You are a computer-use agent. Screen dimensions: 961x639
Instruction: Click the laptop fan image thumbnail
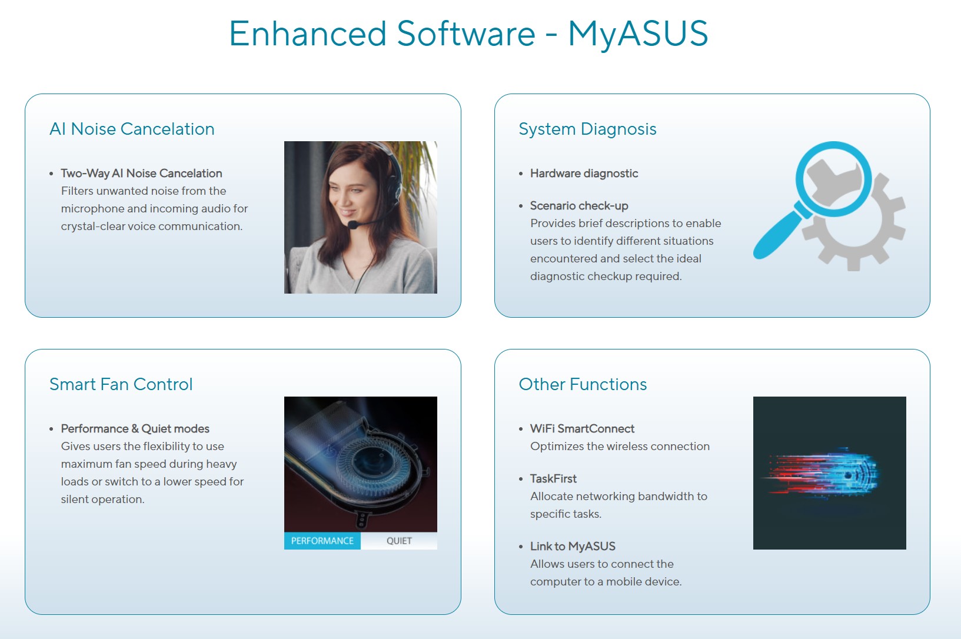coord(361,464)
